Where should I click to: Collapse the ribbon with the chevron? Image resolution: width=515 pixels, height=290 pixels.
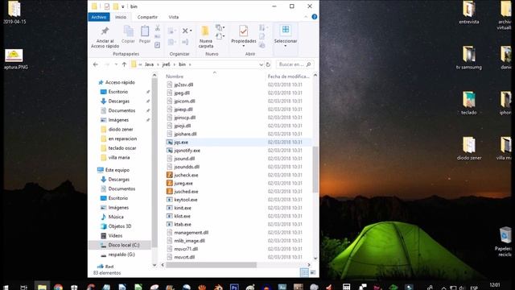(x=306, y=17)
